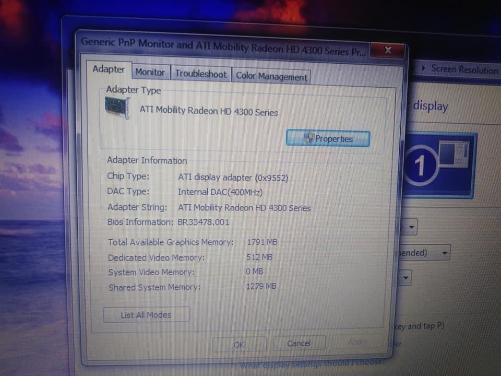Click the 'Shared System Memory:' label
The image size is (501, 376).
point(154,287)
